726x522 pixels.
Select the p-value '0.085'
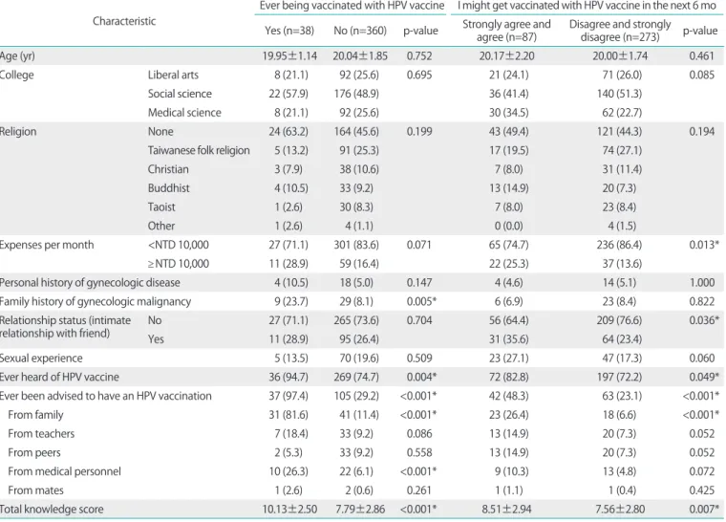click(x=702, y=76)
